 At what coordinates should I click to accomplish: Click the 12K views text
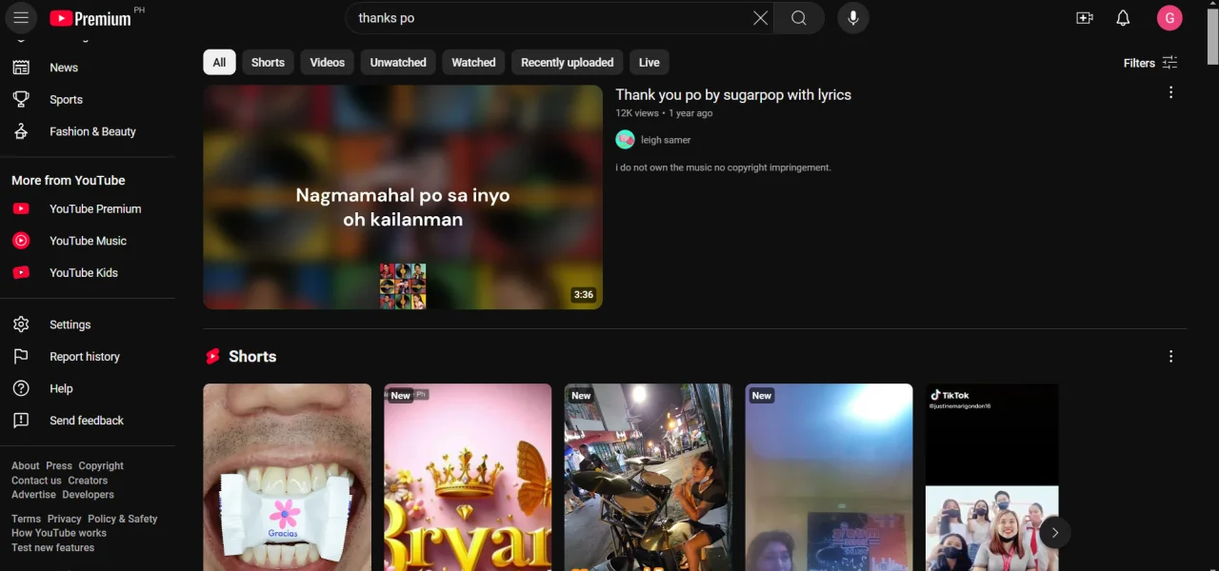point(637,113)
